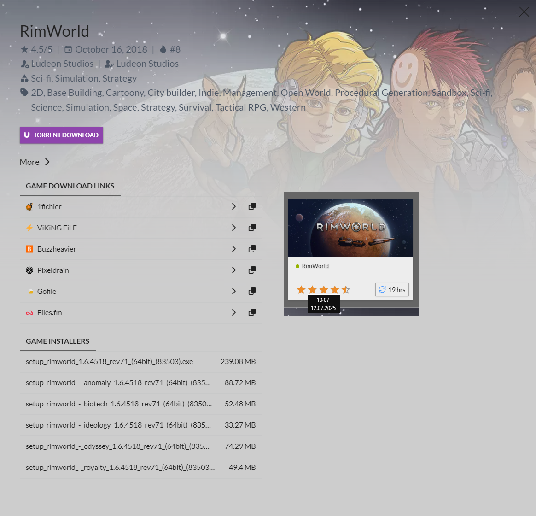
Task: Select the ideology installer row
Action: tap(140, 425)
